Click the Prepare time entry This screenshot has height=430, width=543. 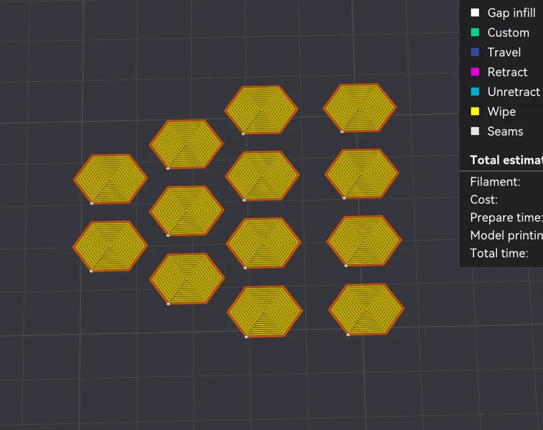pyautogui.click(x=506, y=218)
